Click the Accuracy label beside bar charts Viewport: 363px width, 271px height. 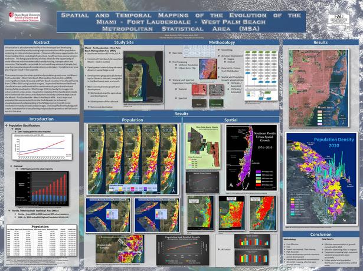[x=224, y=249]
